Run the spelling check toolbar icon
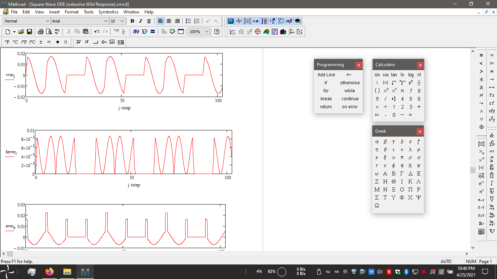Viewport: 497px width, 279px height. pos(57,32)
